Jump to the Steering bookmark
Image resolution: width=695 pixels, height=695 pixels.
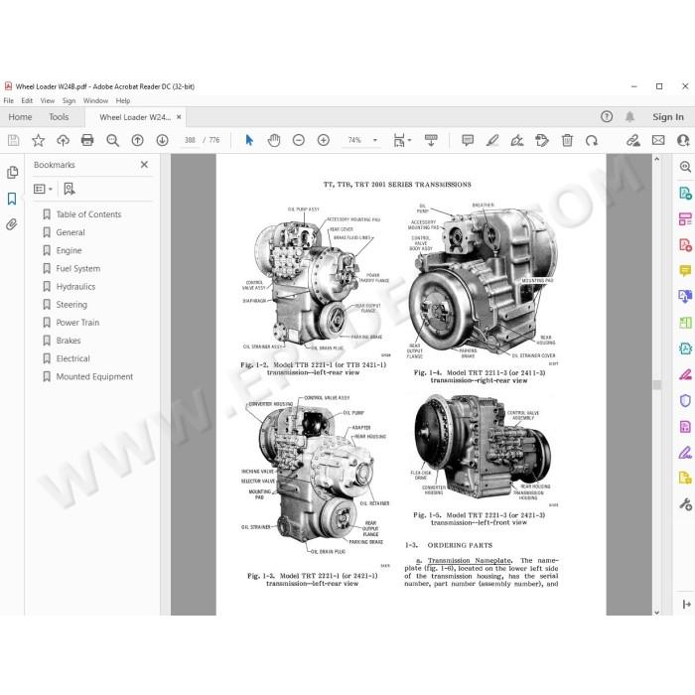[x=71, y=305]
